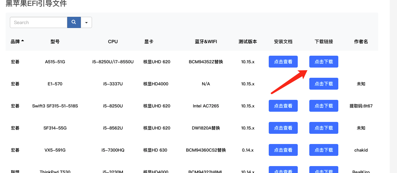Select WiFi cell DW1820A替换
397x173 pixels.
tap(206, 128)
